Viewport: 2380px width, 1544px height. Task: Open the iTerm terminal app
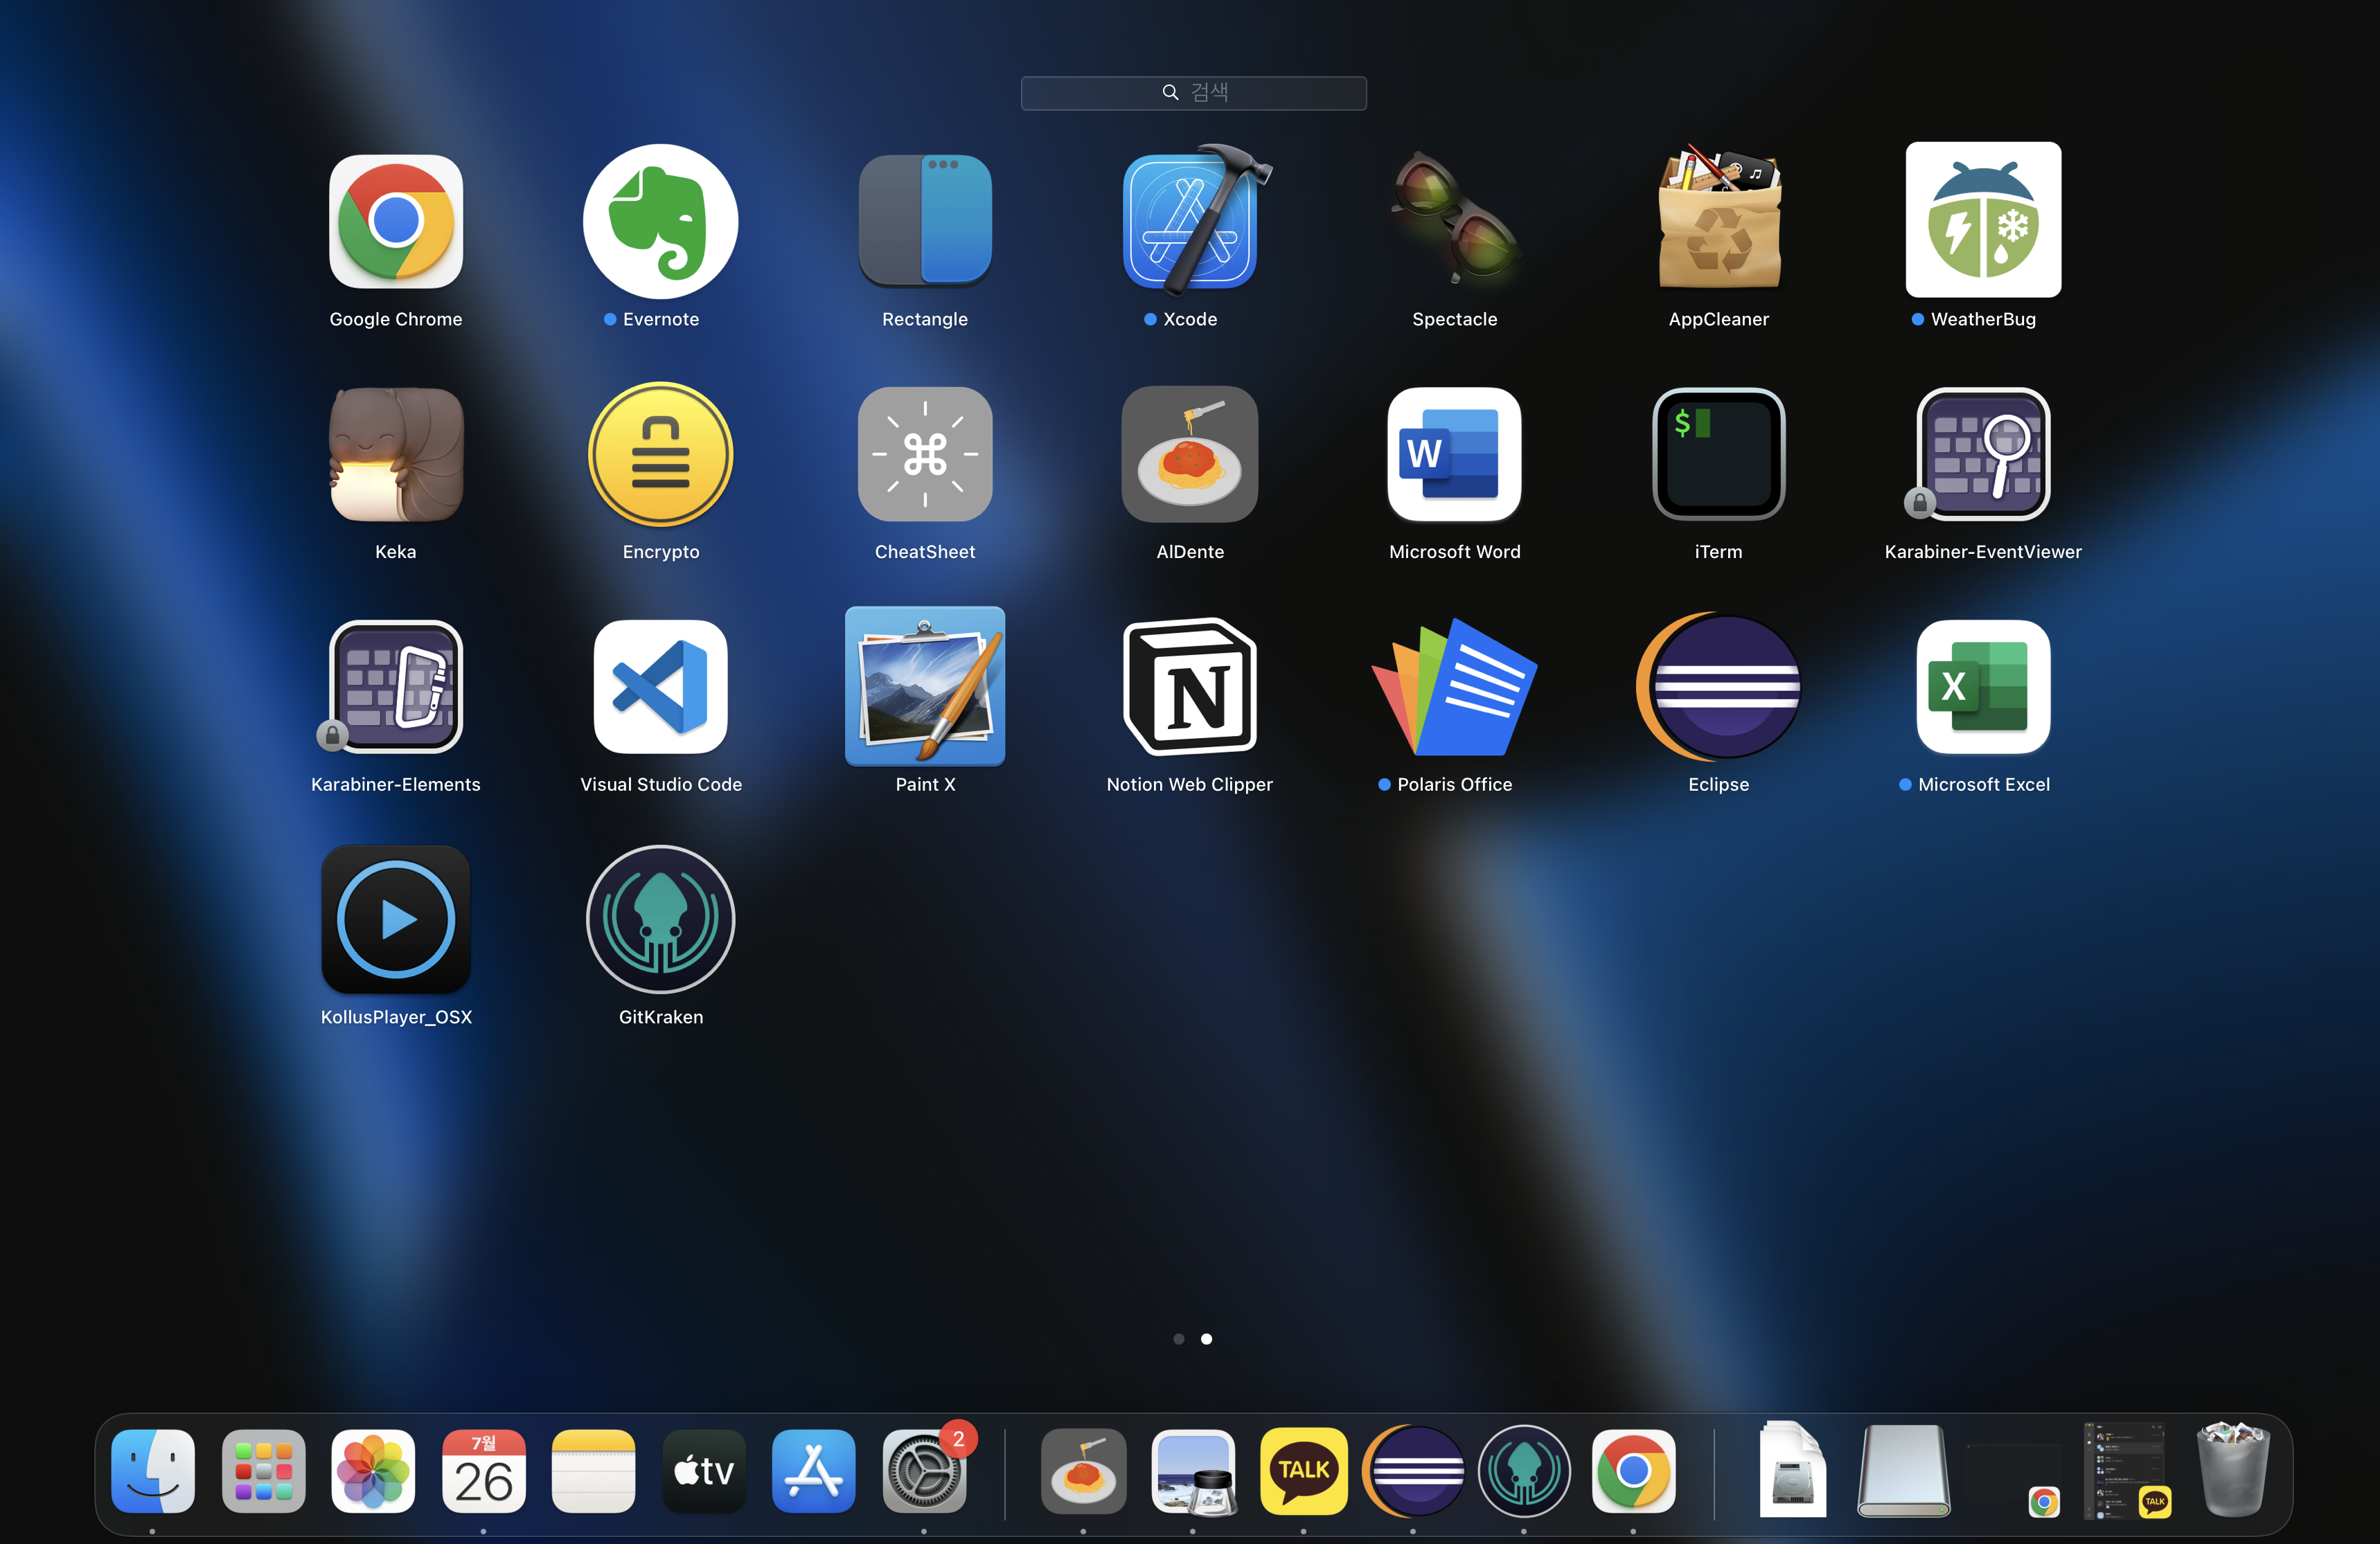tap(1719, 455)
